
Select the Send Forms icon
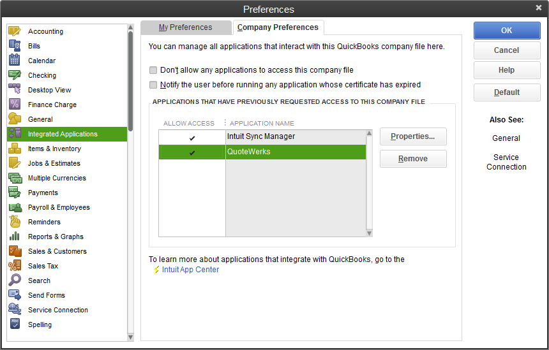click(x=15, y=295)
